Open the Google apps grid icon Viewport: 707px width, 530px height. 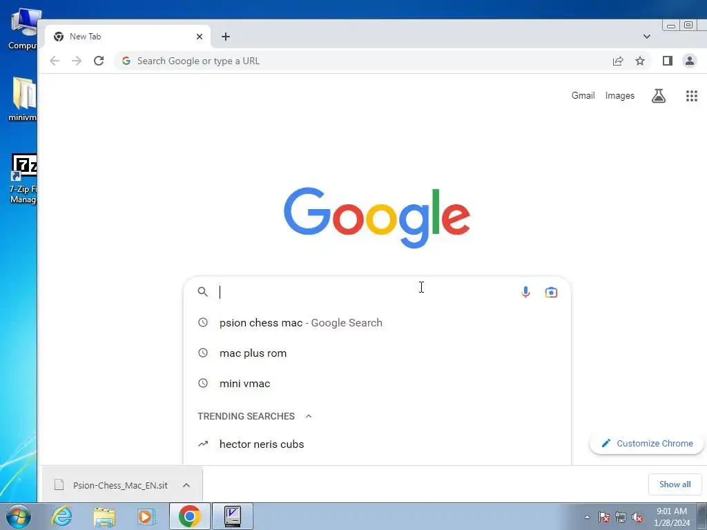692,95
